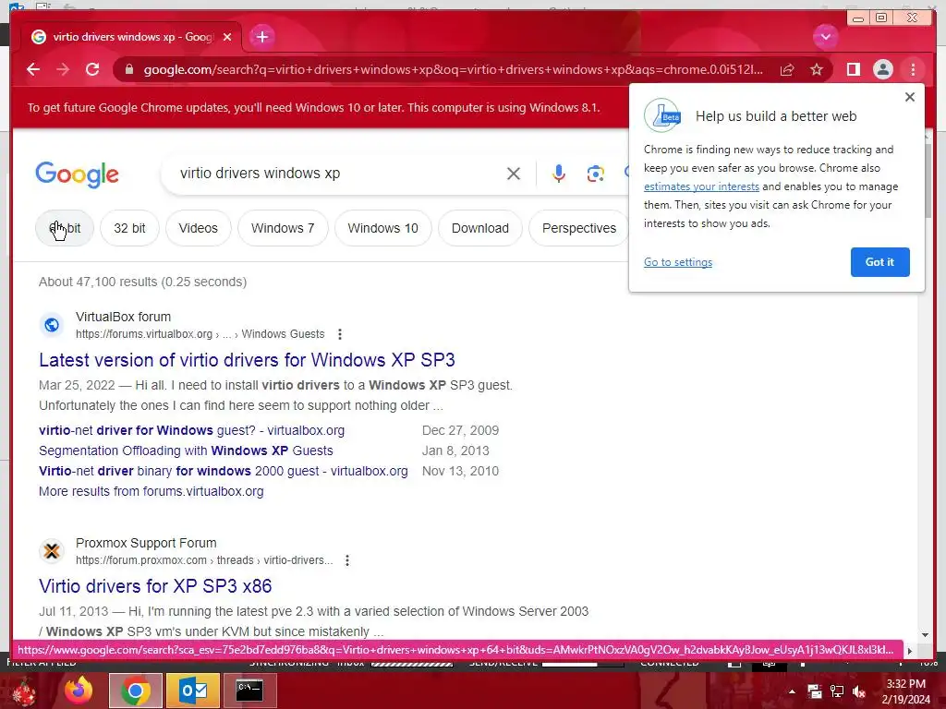Viewport: 946px width, 709px height.
Task: Click Go to settings link
Action: (677, 261)
